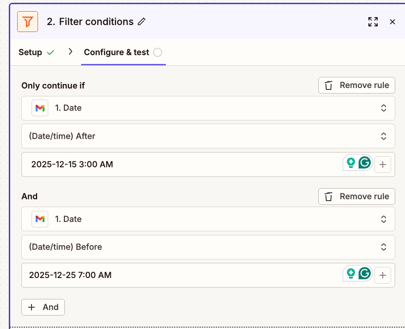Expand the panel to fullscreen view
This screenshot has height=329, width=405.
pyautogui.click(x=373, y=22)
